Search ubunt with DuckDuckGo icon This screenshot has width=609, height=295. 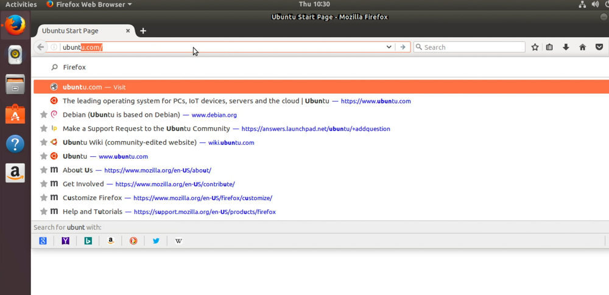[133, 241]
